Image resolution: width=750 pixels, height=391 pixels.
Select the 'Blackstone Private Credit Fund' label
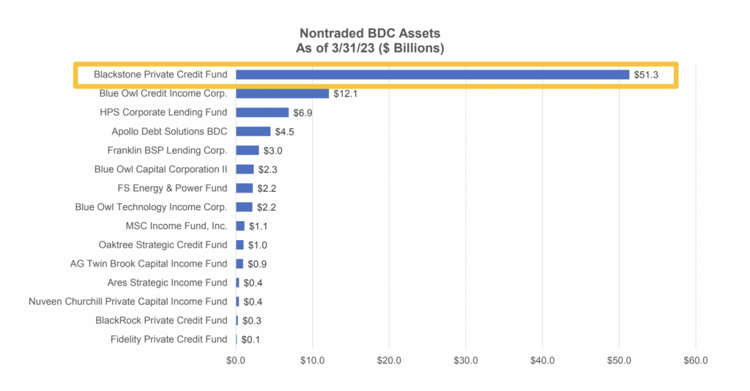pyautogui.click(x=160, y=75)
